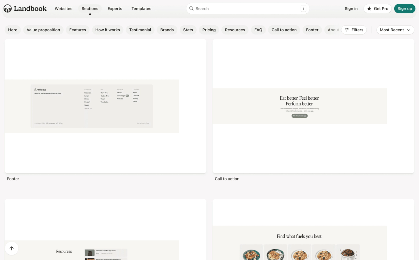Select the How it works chip
The image size is (419, 260).
[108, 30]
